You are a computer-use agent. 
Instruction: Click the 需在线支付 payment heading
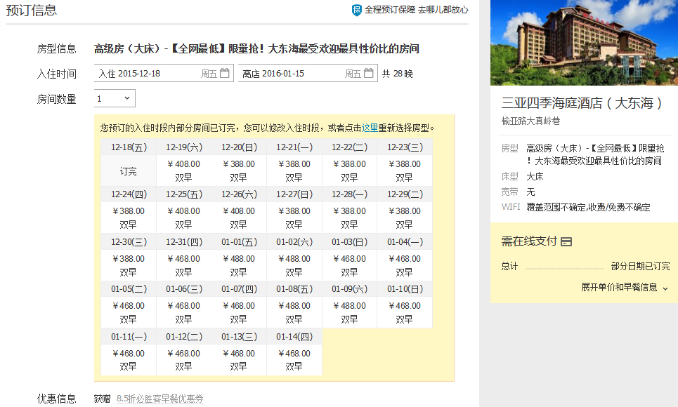(x=529, y=241)
